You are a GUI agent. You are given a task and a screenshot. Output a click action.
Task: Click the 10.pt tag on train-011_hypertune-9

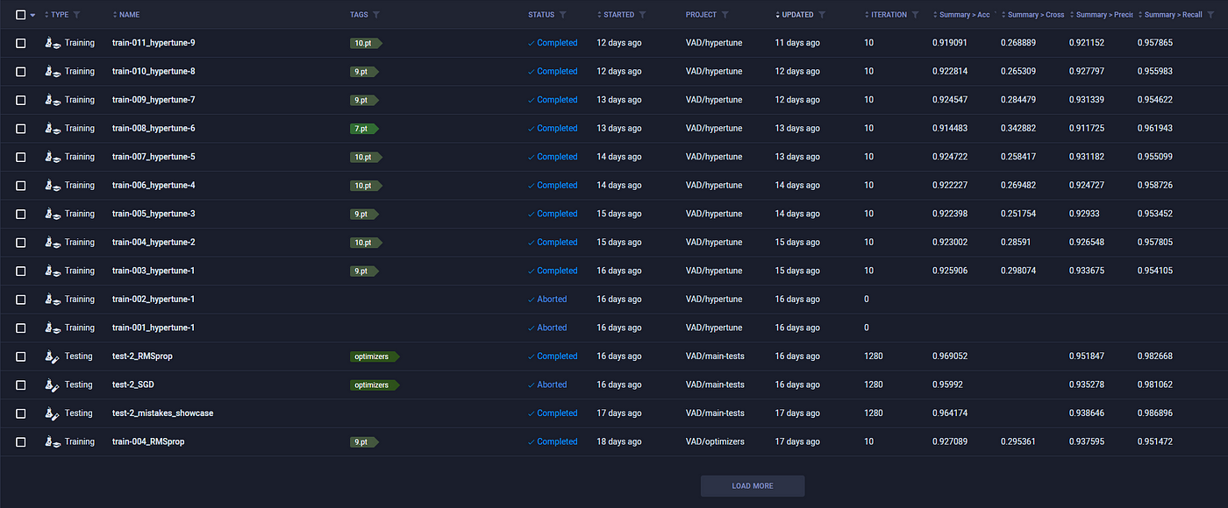[366, 43]
